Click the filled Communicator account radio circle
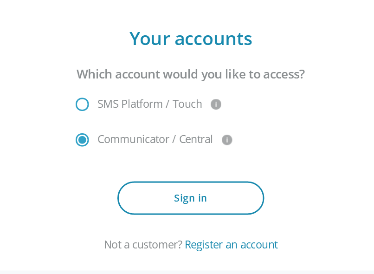Viewport: 374px width, 274px height. tap(82, 140)
